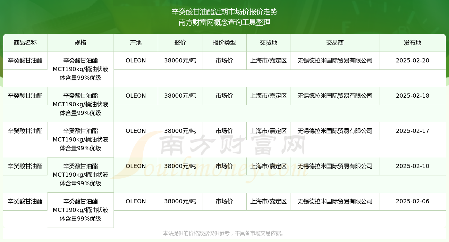Click 上海市/嘉定区 in the 2025-02-20 row
The image size is (449, 242).
[x=268, y=60]
